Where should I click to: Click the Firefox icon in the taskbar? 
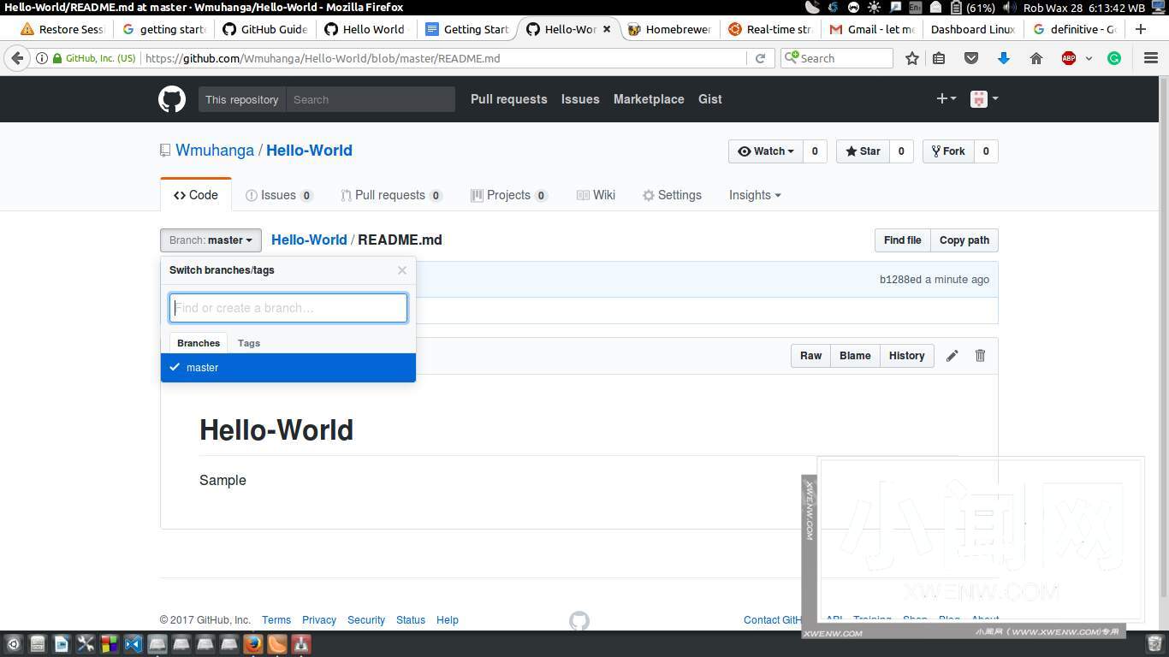click(252, 644)
